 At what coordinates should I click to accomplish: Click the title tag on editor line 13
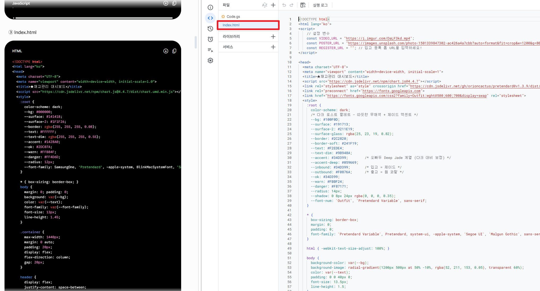[x=336, y=77]
